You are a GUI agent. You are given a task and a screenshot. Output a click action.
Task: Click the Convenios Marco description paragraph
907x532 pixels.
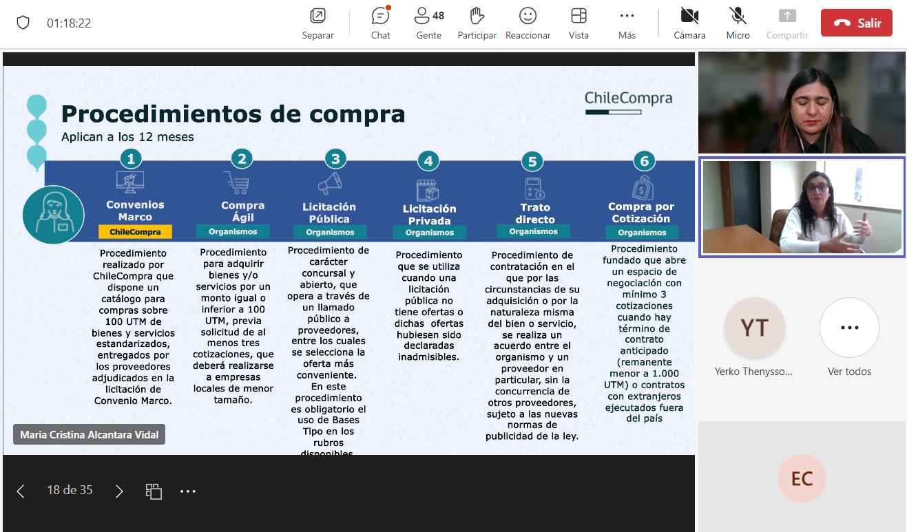click(133, 327)
